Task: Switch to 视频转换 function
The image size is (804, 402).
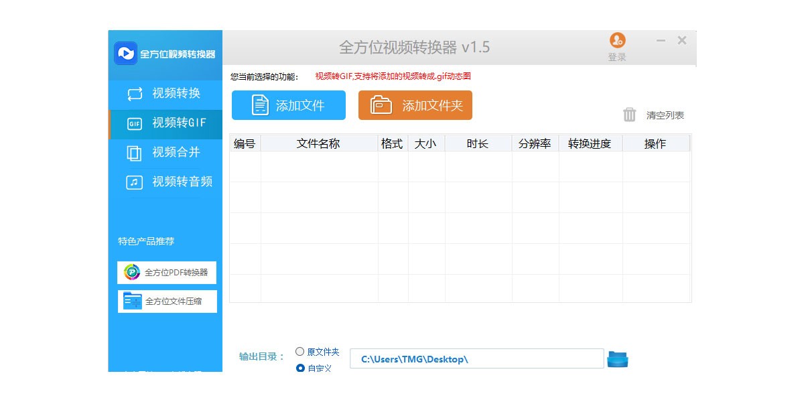Action: [165, 94]
